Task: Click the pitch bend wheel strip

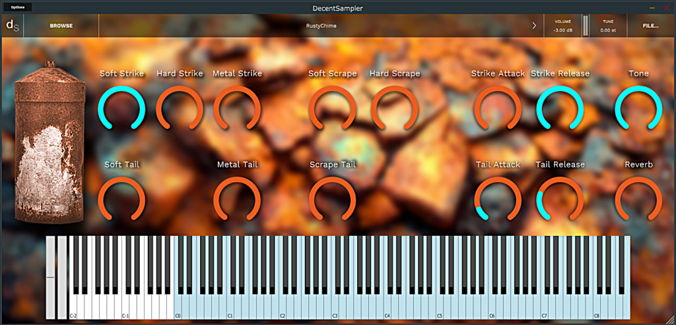Action: [x=50, y=278]
